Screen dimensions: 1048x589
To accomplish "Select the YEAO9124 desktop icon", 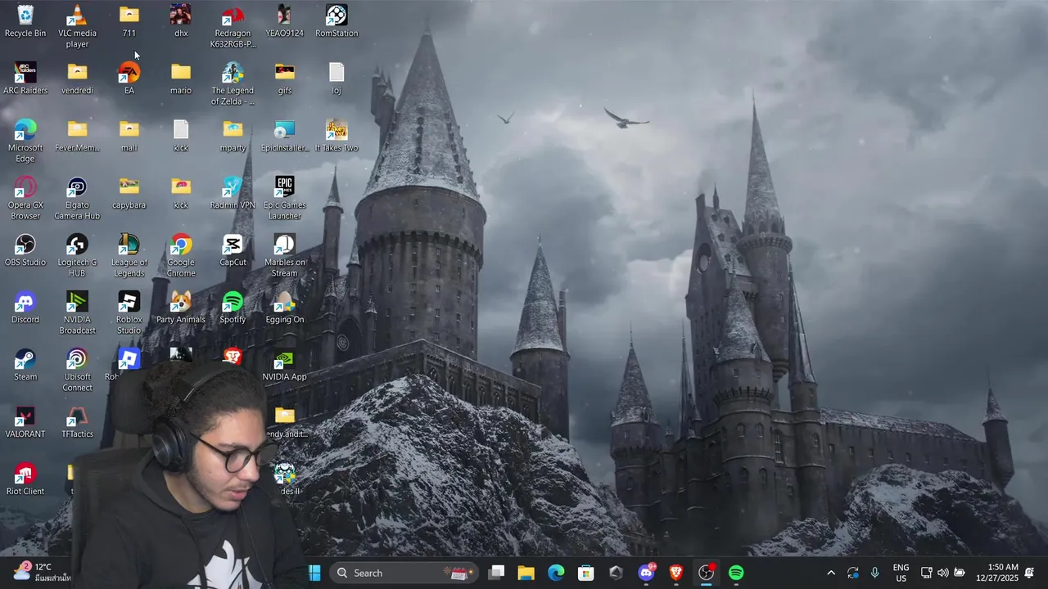I will coord(284,21).
